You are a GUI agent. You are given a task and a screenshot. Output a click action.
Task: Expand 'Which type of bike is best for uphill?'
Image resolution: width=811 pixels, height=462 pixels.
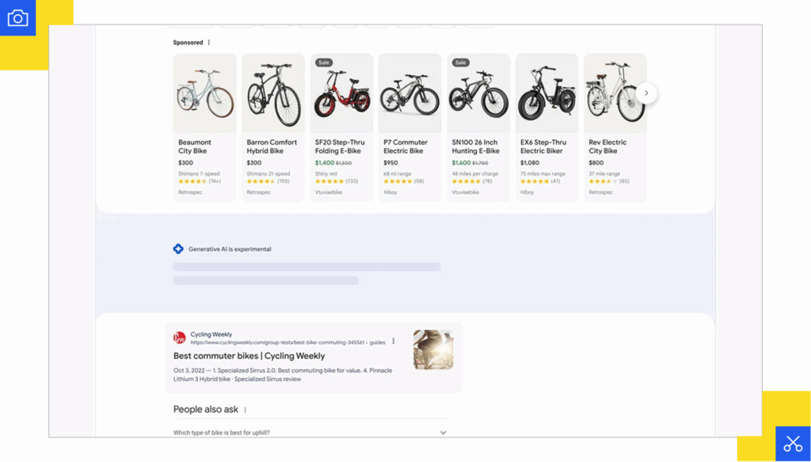point(443,433)
